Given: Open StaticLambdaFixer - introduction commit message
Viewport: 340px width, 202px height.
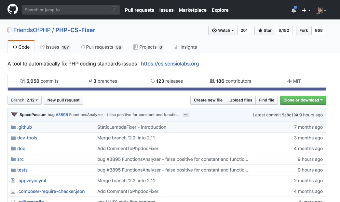Looking at the screenshot, I should tap(132, 127).
